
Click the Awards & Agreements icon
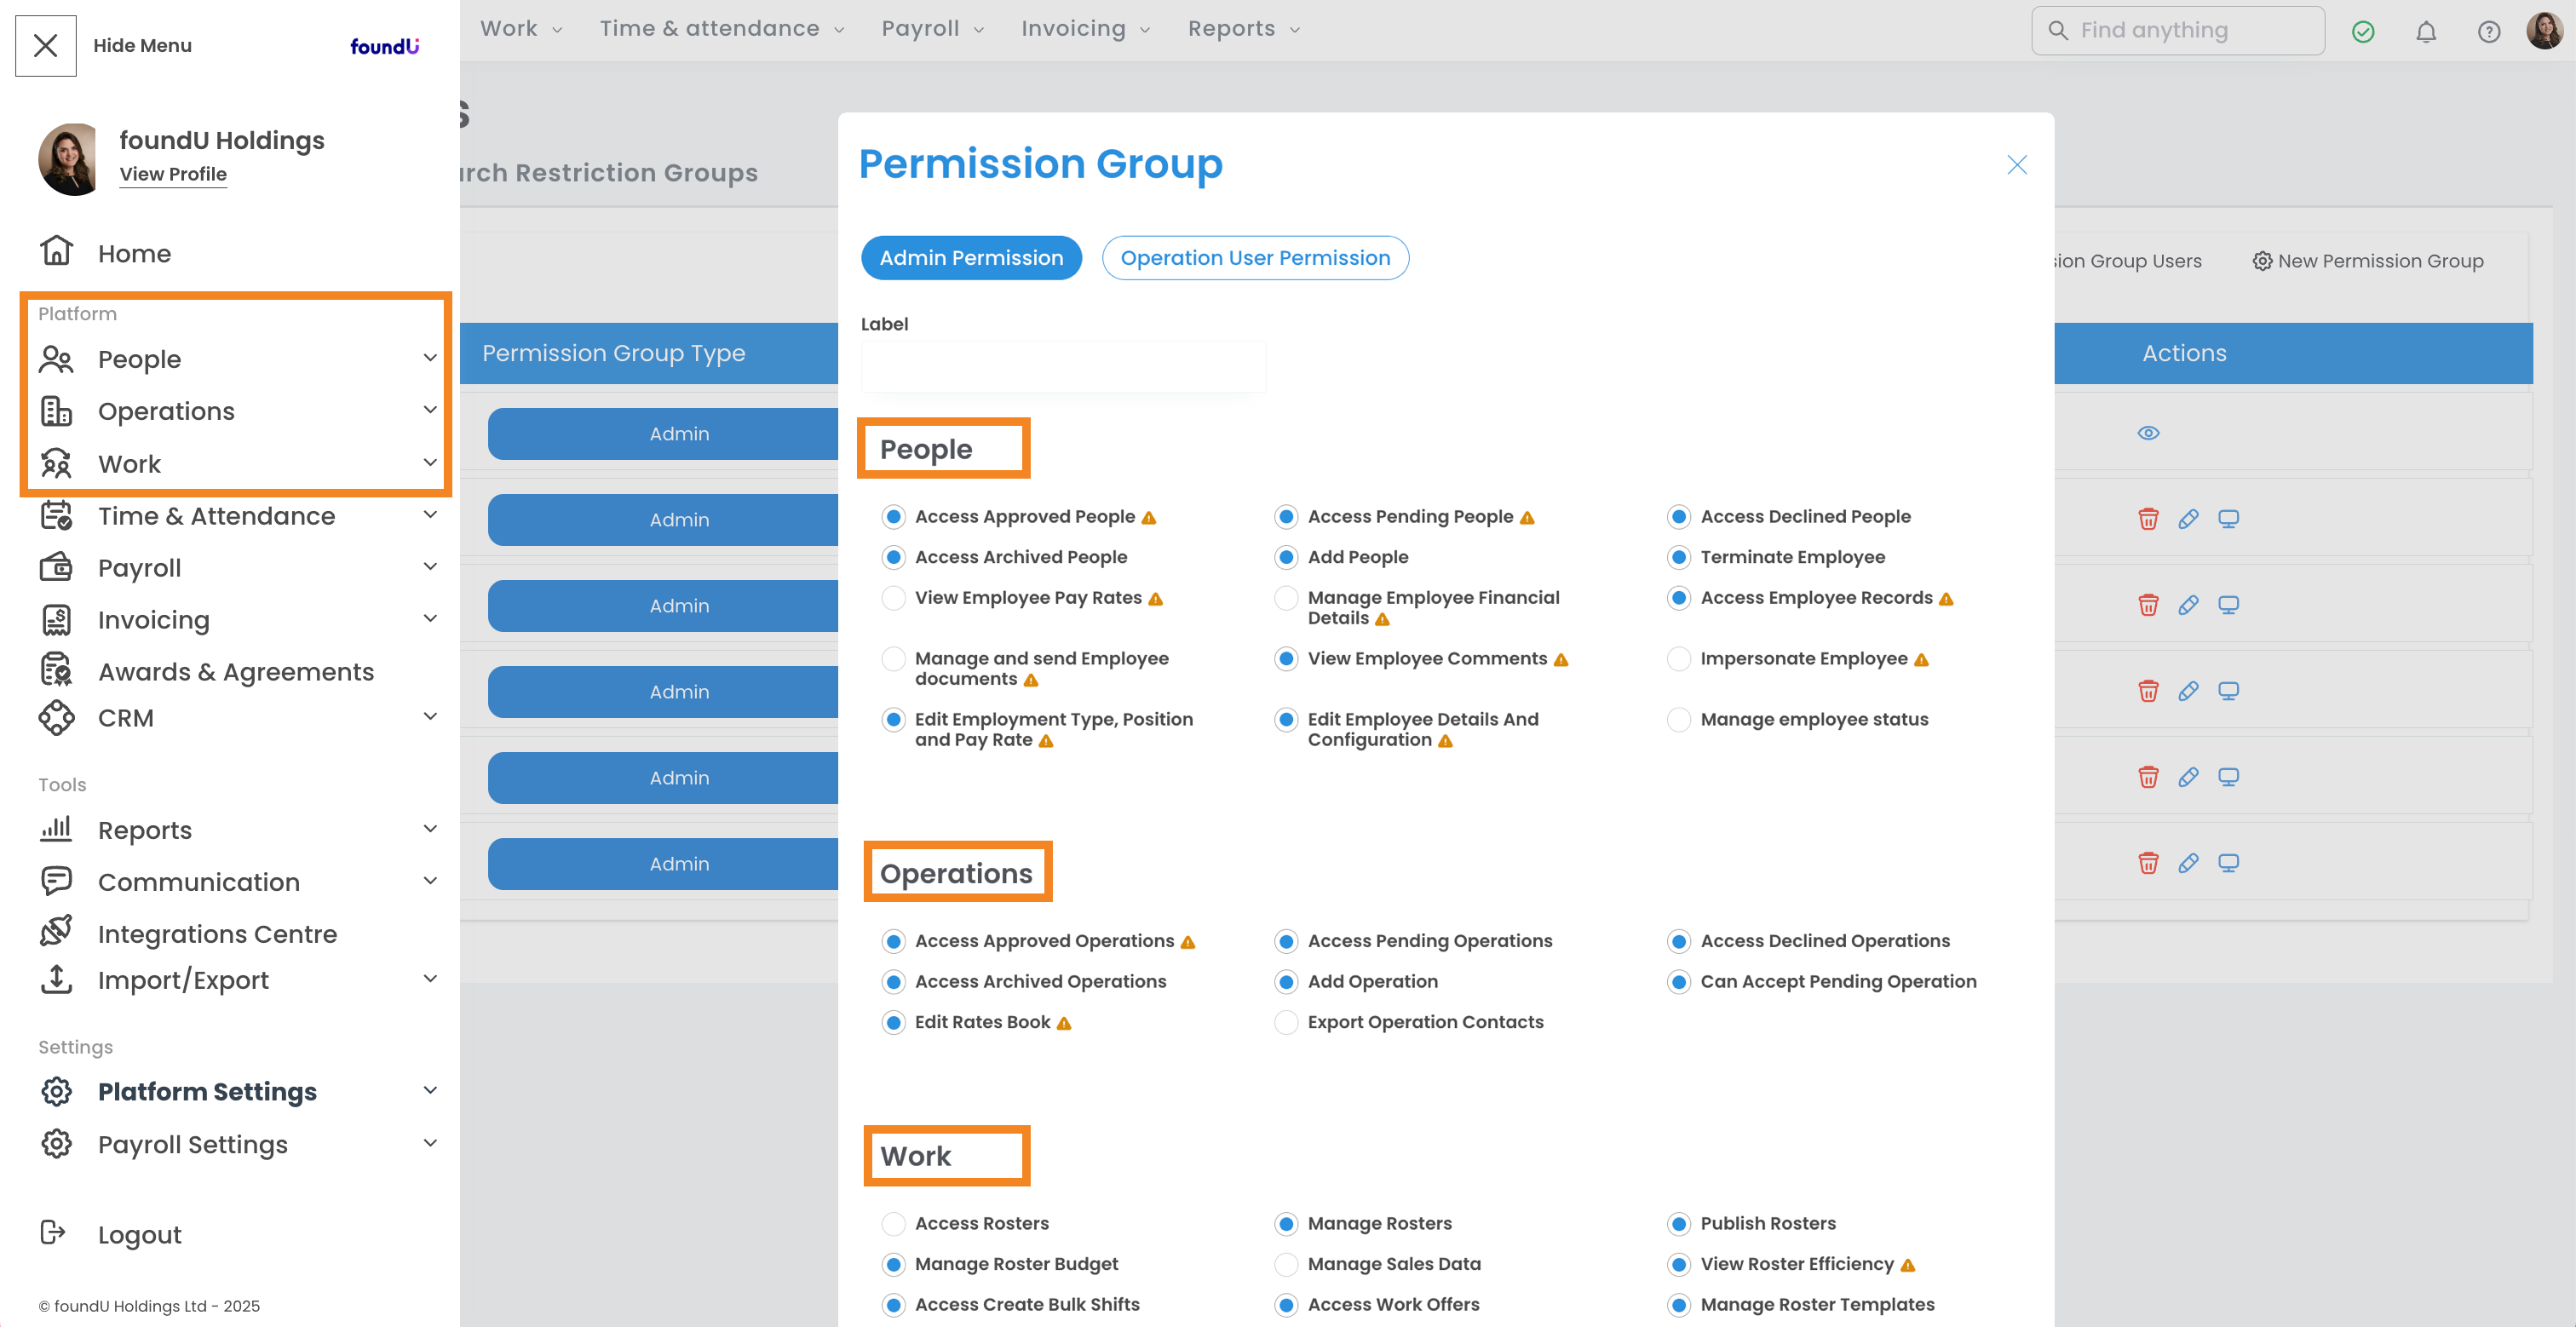(x=56, y=670)
